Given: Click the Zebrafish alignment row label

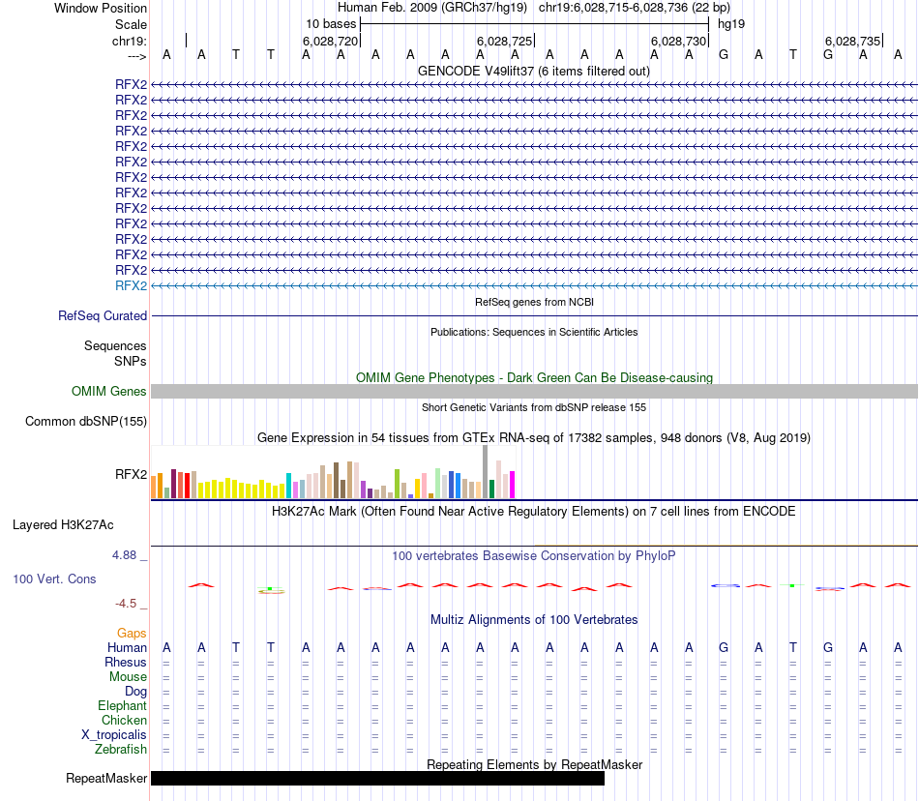Looking at the screenshot, I should point(121,750).
